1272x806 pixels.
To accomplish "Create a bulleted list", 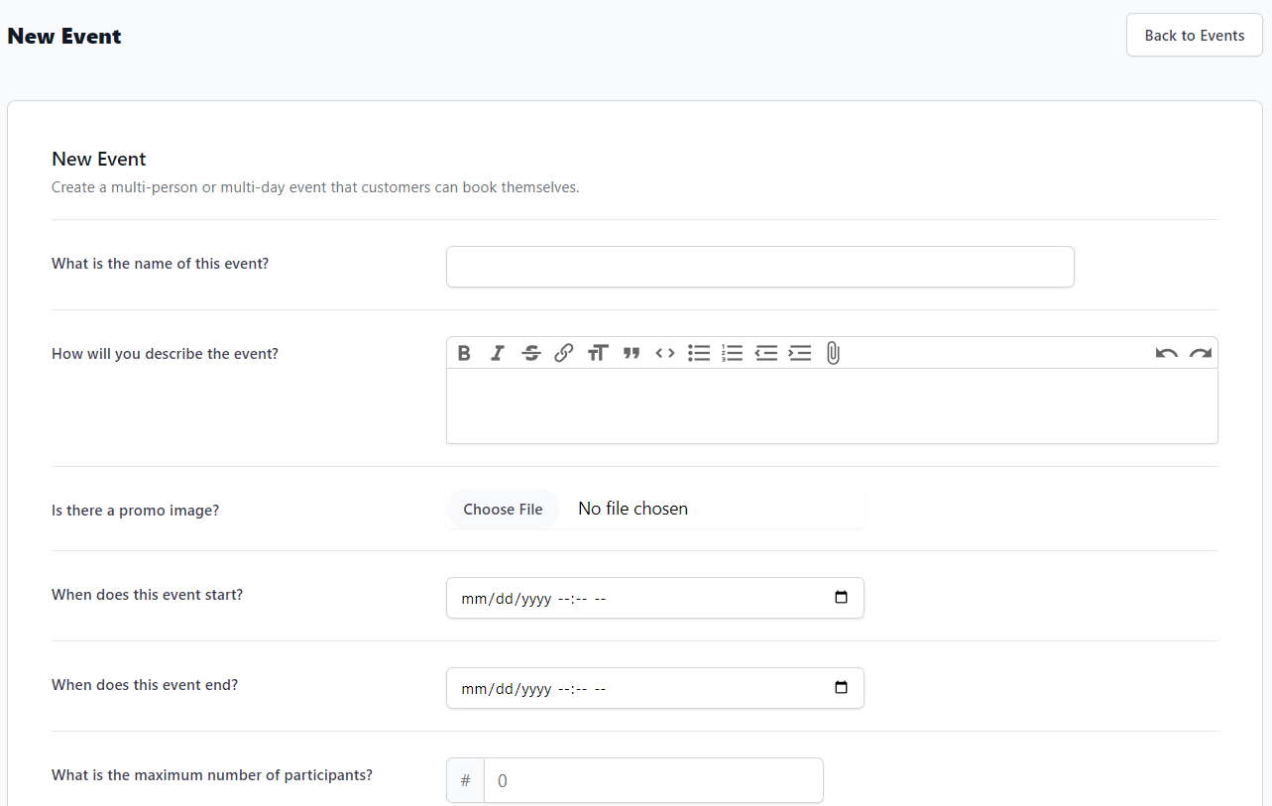I will coord(699,353).
